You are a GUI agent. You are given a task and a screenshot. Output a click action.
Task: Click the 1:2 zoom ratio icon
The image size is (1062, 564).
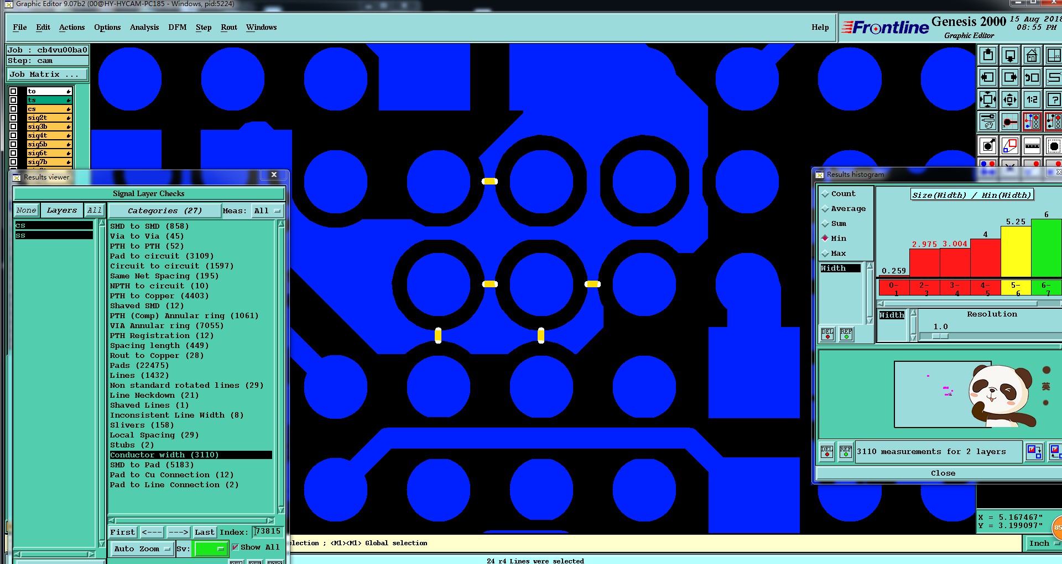[1032, 99]
